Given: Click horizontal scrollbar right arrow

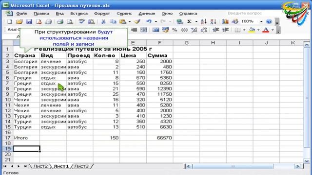Looking at the screenshot, I should 298,166.
